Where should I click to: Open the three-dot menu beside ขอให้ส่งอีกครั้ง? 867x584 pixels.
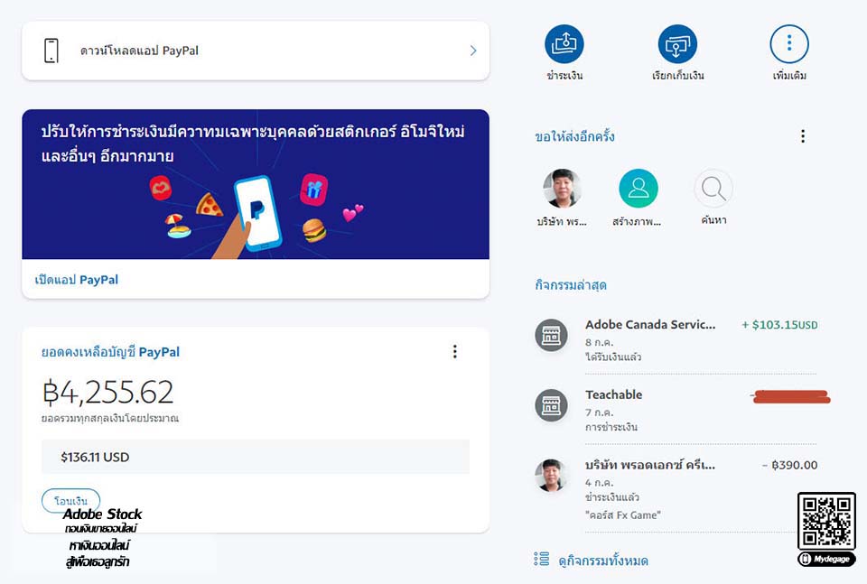pyautogui.click(x=803, y=136)
